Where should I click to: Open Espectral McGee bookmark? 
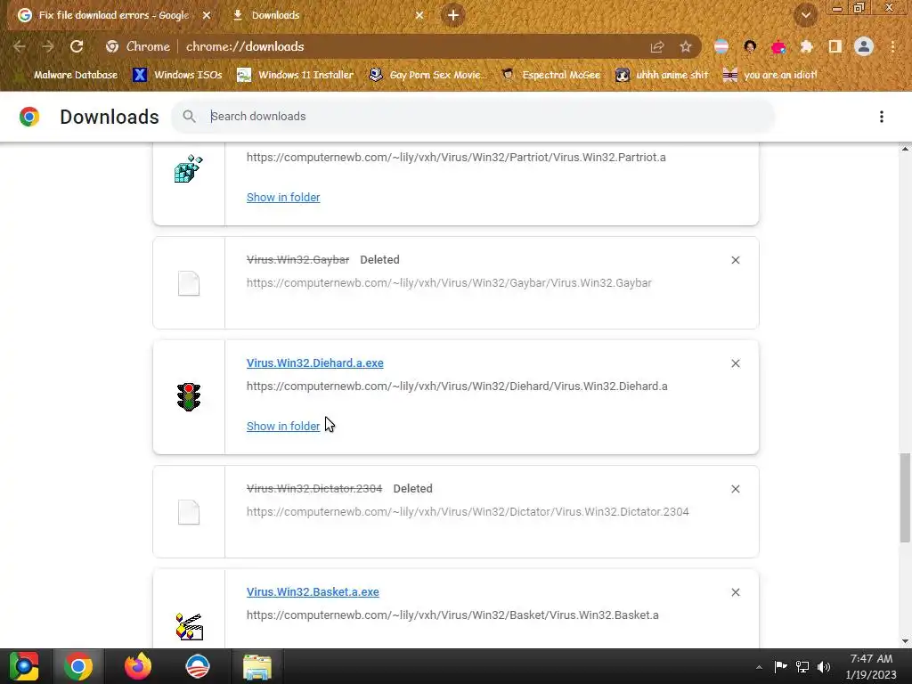550,75
